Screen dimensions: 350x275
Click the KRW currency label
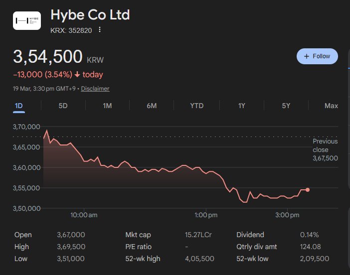click(x=95, y=60)
